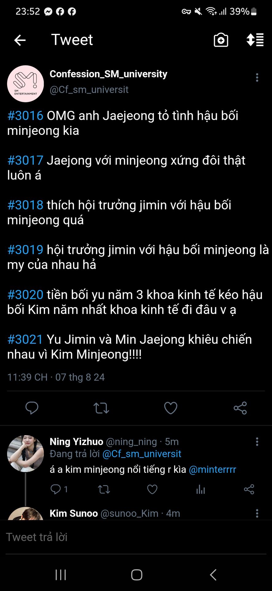Retweet Ning Yizhuo's reply
This screenshot has height=591, width=272.
pos(104,489)
